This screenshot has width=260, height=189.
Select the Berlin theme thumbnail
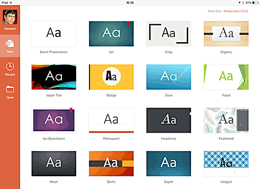(x=111, y=163)
